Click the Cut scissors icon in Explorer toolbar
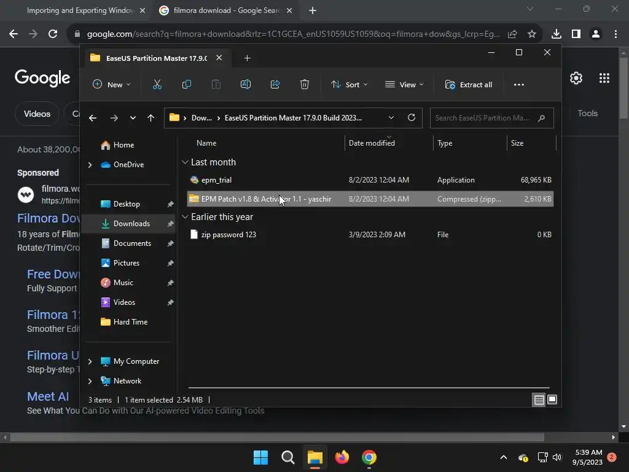The height and width of the screenshot is (472, 629). point(157,85)
